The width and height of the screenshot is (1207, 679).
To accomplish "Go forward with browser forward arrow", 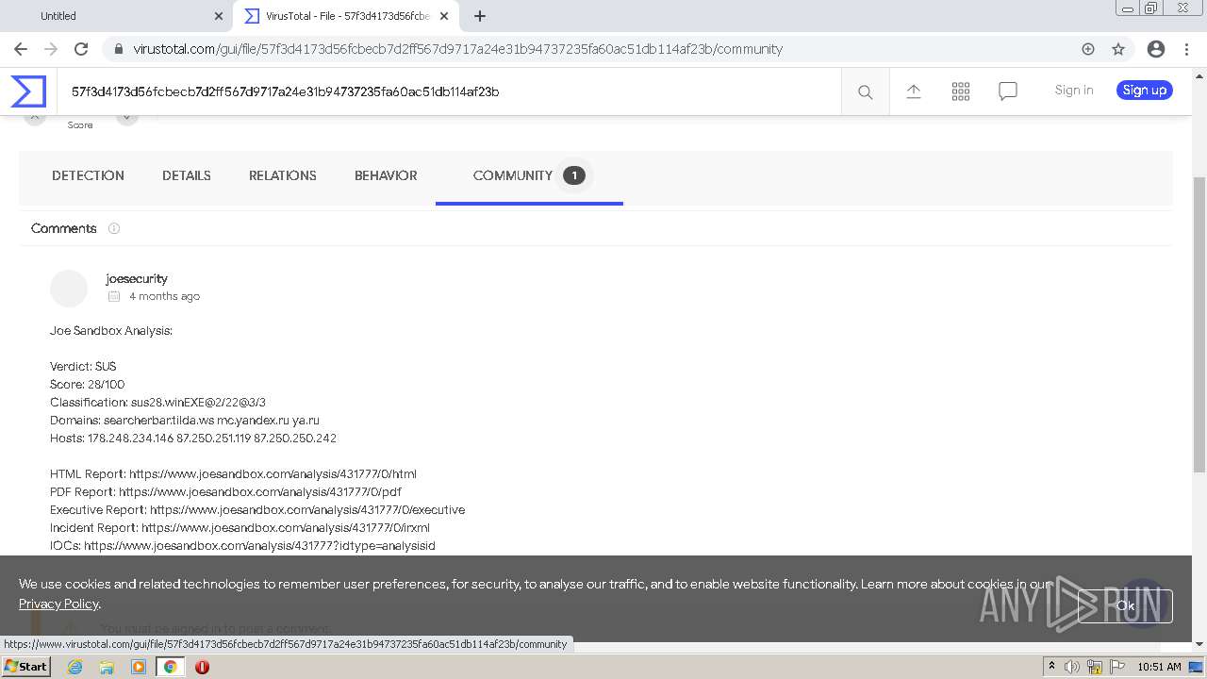I will coord(51,49).
